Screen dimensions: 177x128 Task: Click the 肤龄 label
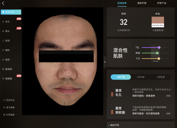pyautogui.click(x=124, y=14)
